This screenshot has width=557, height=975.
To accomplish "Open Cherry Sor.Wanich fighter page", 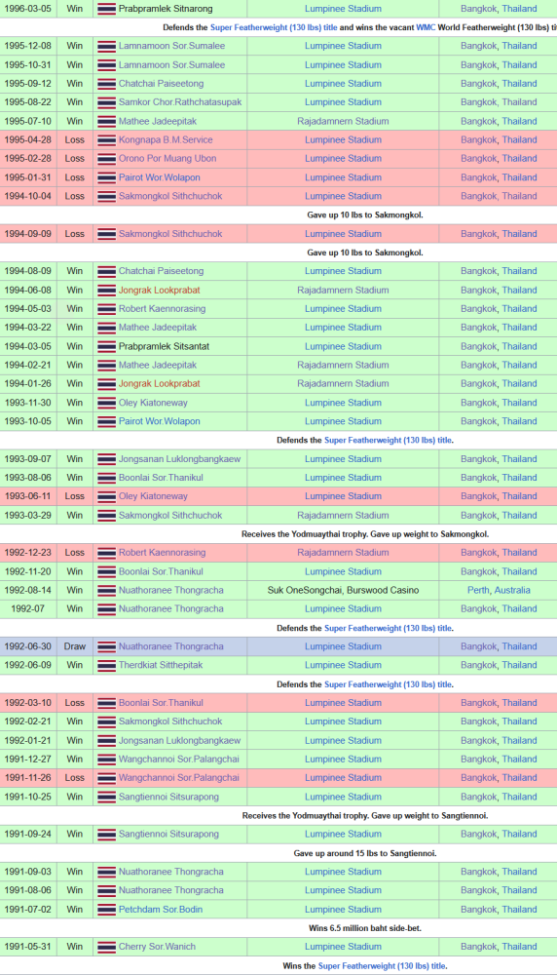I will tap(157, 947).
